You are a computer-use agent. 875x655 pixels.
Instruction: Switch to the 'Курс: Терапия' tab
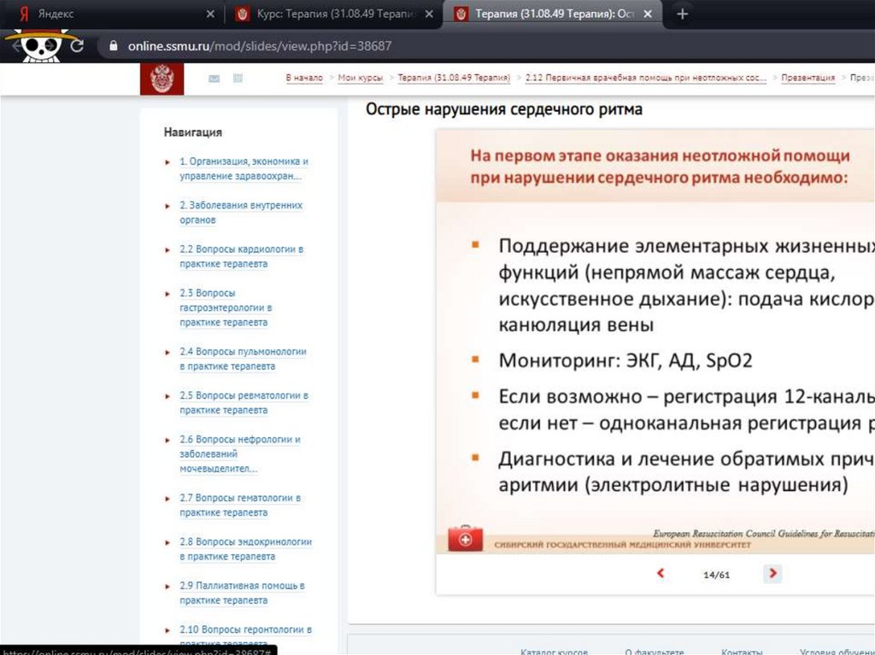(333, 14)
